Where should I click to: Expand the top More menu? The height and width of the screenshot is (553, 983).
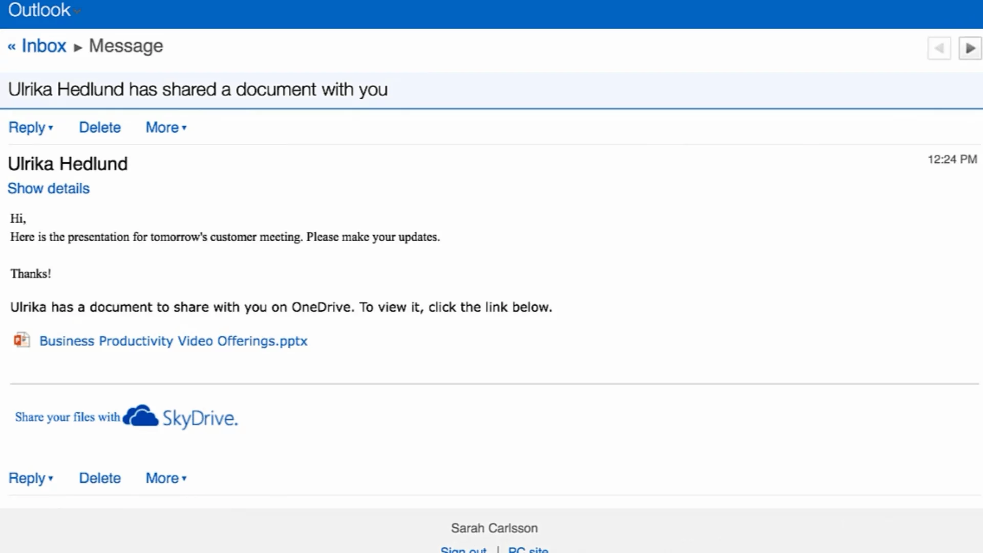coord(166,127)
